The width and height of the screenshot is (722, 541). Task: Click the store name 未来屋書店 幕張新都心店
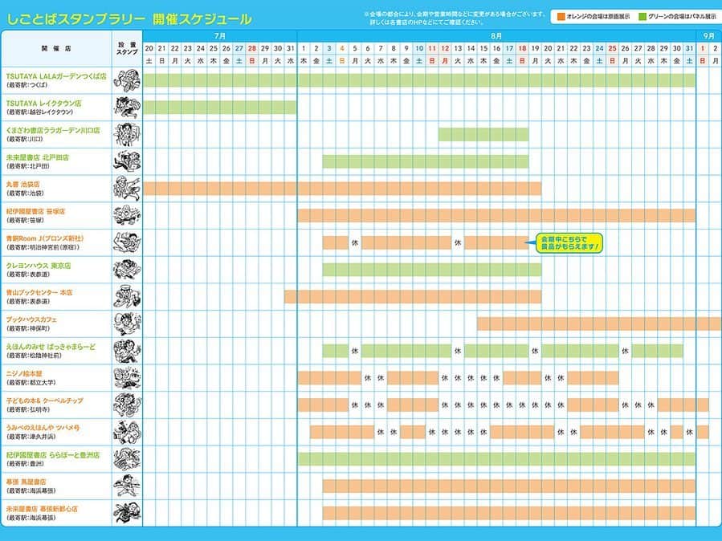tap(42, 509)
